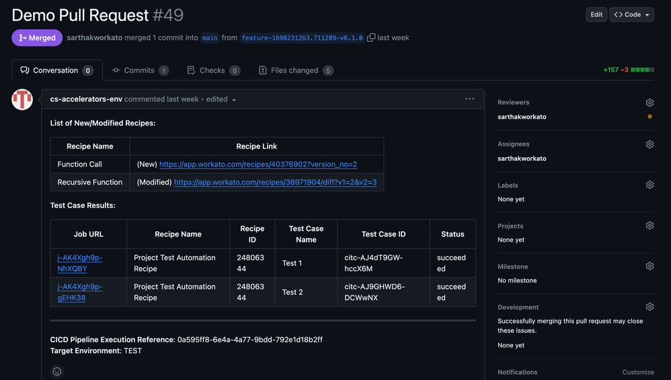This screenshot has width=671, height=380.
Task: Click the copy branch name icon
Action: click(370, 38)
